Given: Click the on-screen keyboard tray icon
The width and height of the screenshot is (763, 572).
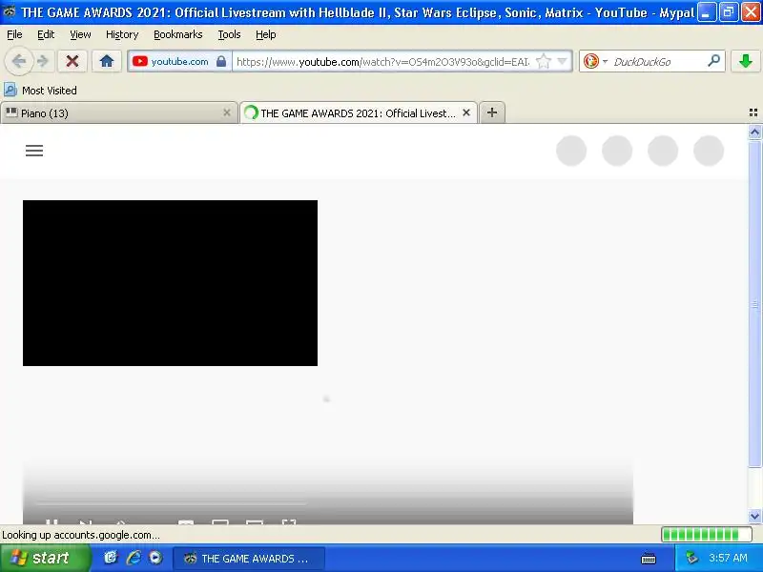Looking at the screenshot, I should point(649,559).
